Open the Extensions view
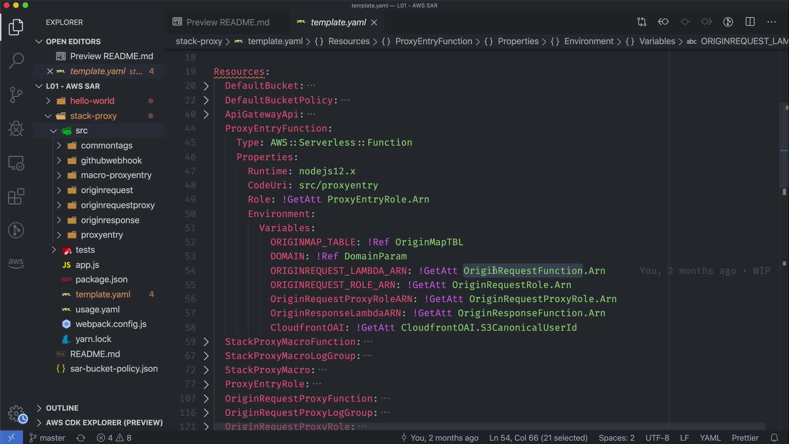This screenshot has height=444, width=789. pos(16,197)
